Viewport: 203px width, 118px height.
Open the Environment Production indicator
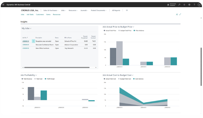(x=171, y=5)
